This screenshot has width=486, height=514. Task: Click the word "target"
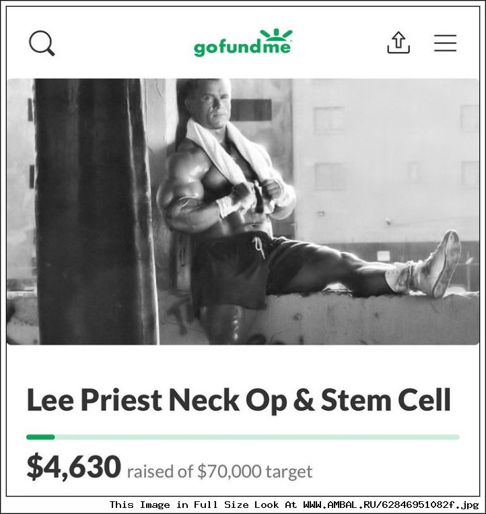289,472
